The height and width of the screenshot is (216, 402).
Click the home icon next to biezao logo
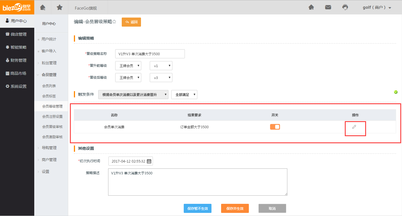pyautogui.click(x=43, y=8)
